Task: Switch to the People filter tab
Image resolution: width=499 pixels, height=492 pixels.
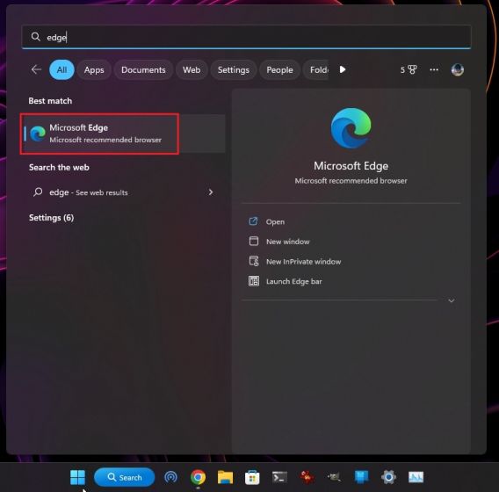Action: [279, 69]
